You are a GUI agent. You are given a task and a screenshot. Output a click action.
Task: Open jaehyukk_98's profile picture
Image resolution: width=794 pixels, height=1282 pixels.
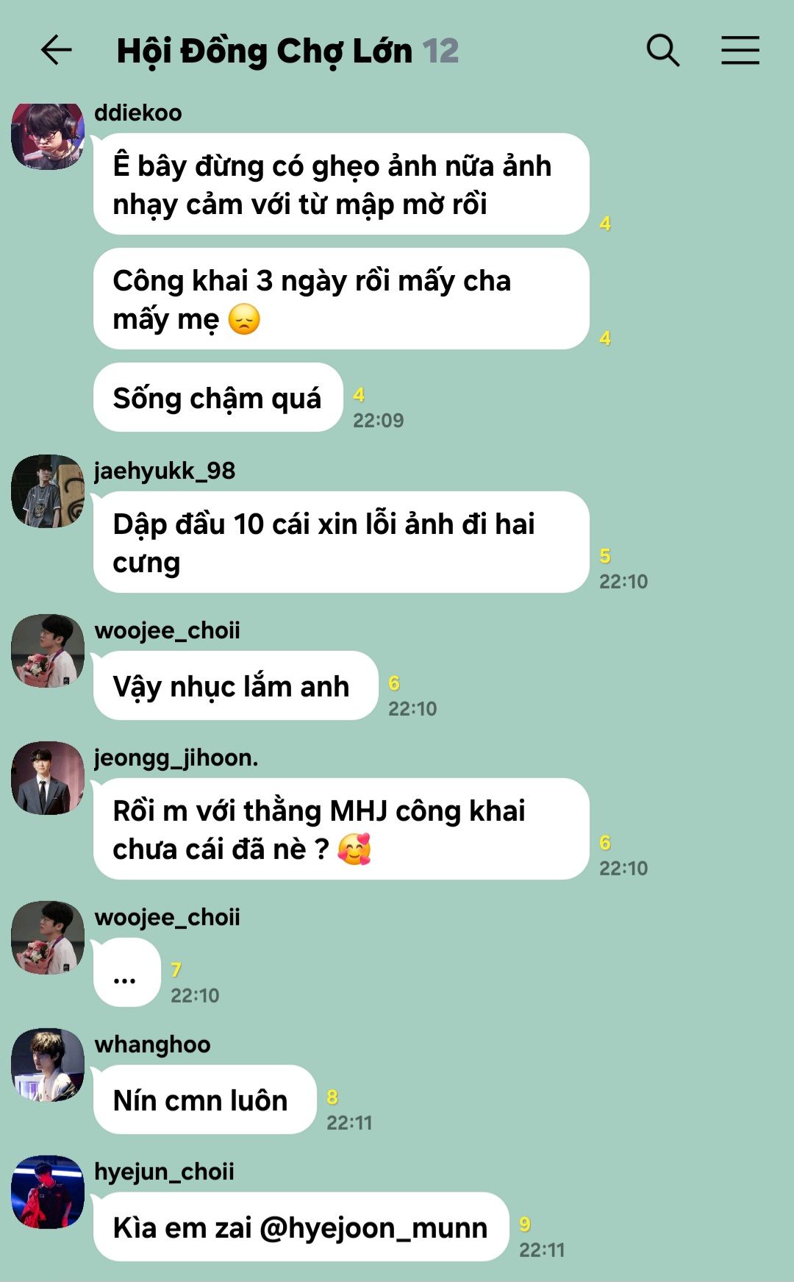(x=48, y=491)
